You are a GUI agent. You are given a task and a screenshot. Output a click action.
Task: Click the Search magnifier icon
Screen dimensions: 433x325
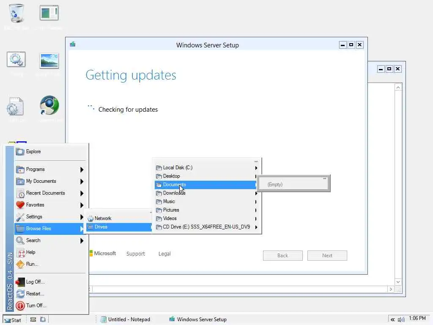pos(20,240)
